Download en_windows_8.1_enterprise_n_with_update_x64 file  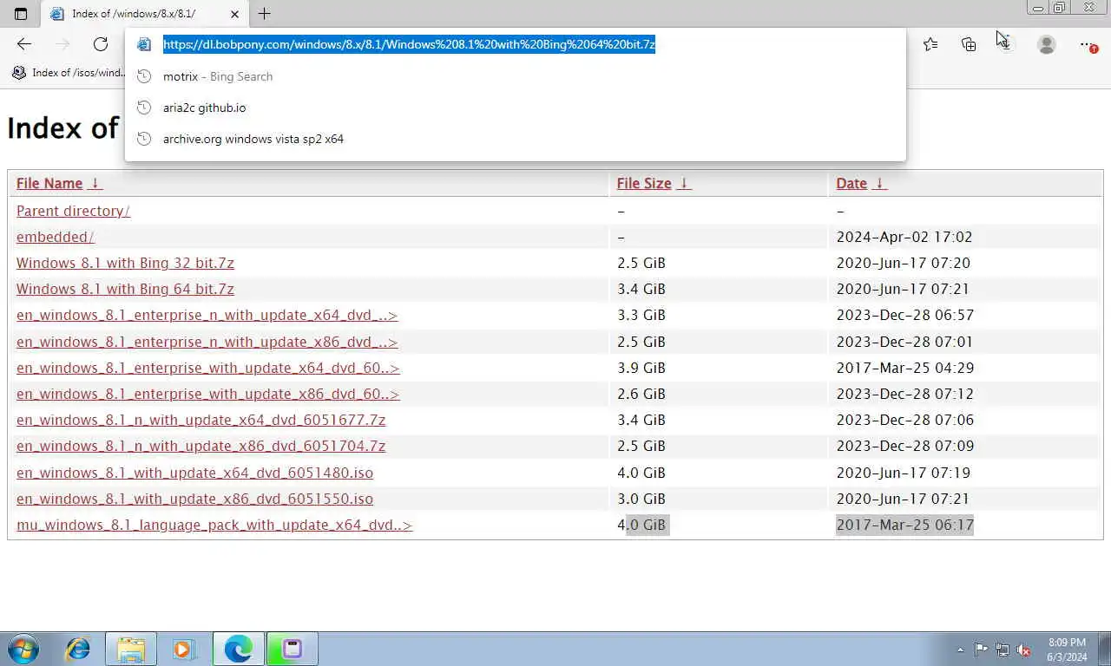pyautogui.click(x=207, y=315)
